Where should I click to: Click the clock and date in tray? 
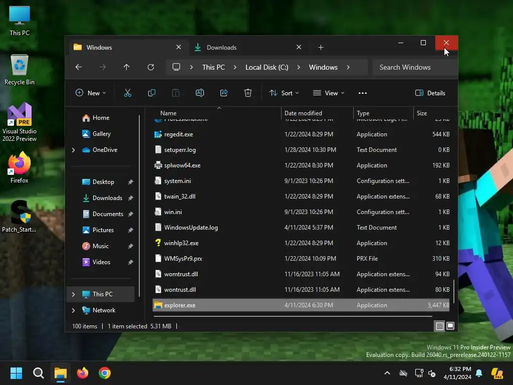(x=457, y=373)
